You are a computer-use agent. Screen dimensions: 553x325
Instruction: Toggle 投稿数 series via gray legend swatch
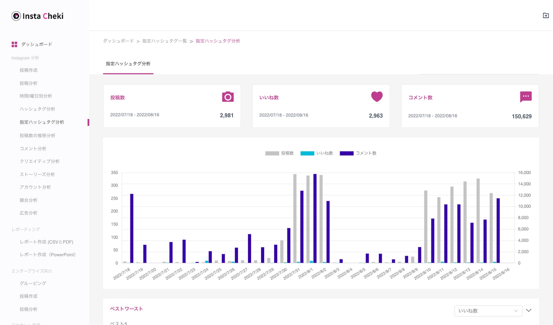[x=272, y=153]
